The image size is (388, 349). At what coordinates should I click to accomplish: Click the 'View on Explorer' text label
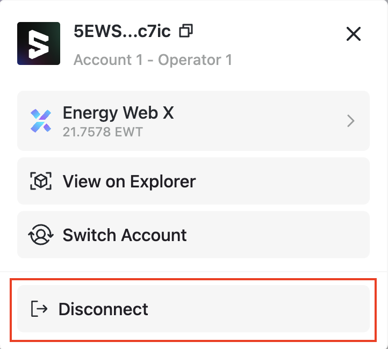coord(129,181)
